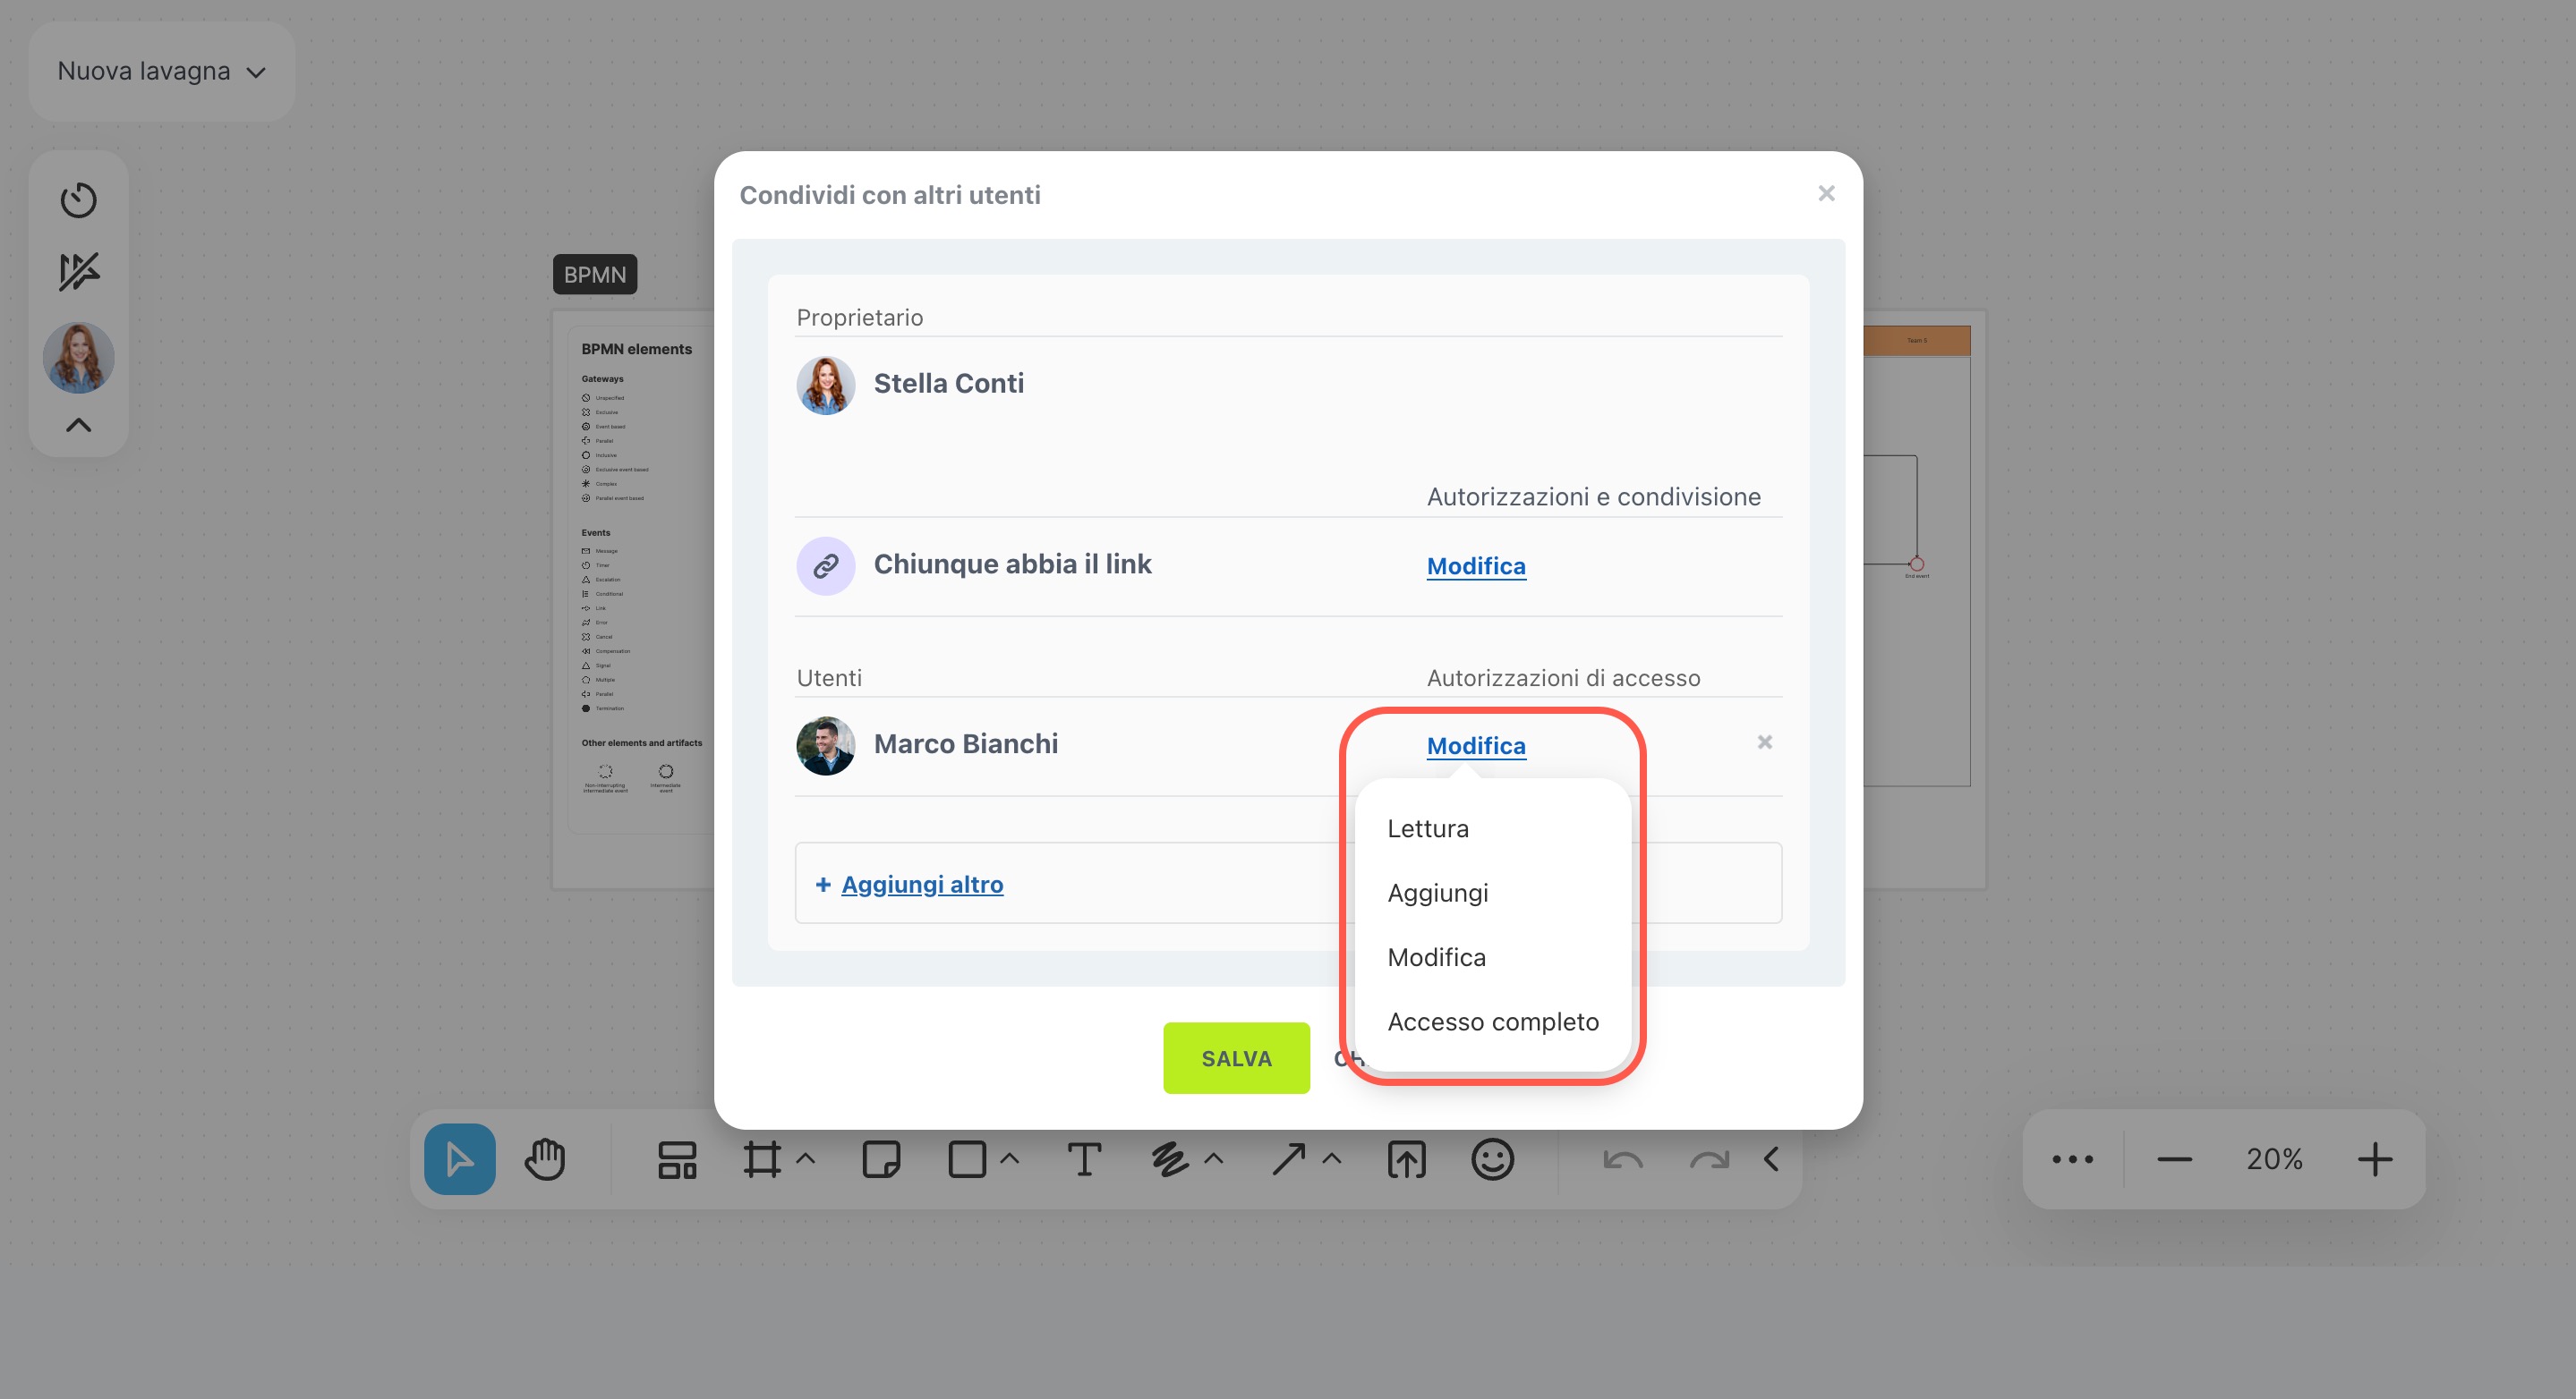2576x1399 pixels.
Task: Select the arrow pointer tool
Action: point(459,1159)
